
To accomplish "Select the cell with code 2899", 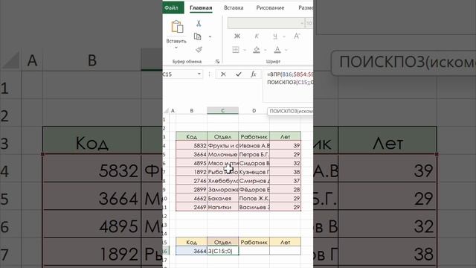I will 192,190.
